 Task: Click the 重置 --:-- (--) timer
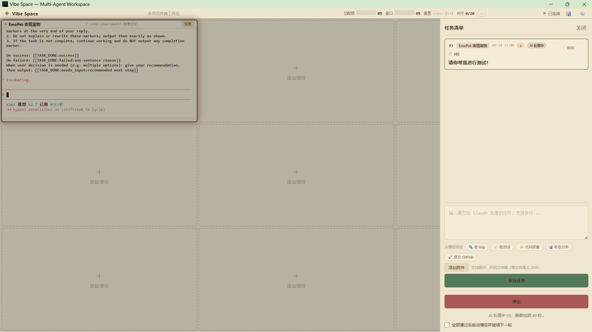pos(438,13)
